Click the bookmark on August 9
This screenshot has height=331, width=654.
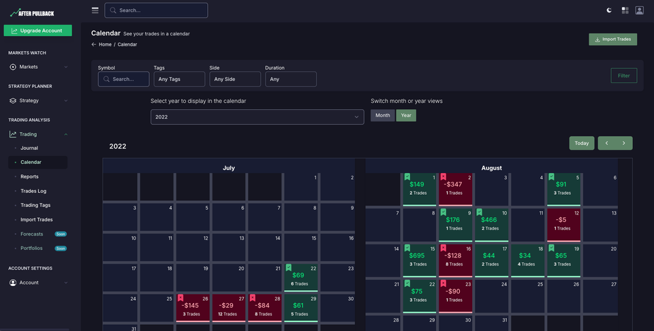point(443,212)
